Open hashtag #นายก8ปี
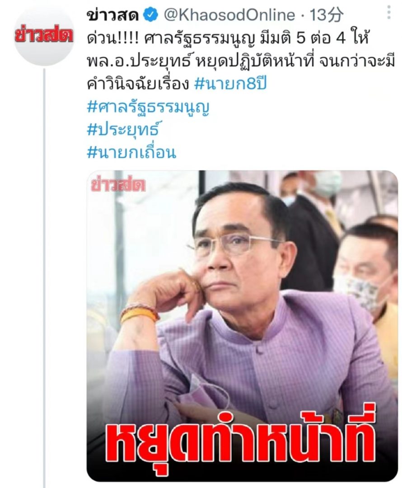The height and width of the screenshot is (488, 402). click(x=230, y=84)
